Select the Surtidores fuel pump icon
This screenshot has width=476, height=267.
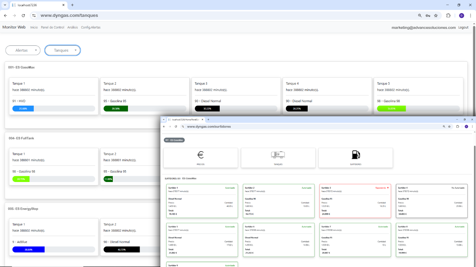[356, 155]
